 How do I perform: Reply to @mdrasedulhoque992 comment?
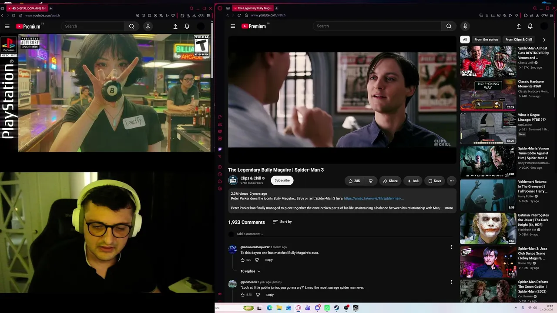(269, 260)
